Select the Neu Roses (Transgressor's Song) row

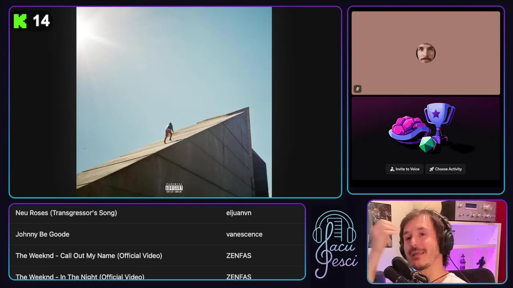[157, 213]
